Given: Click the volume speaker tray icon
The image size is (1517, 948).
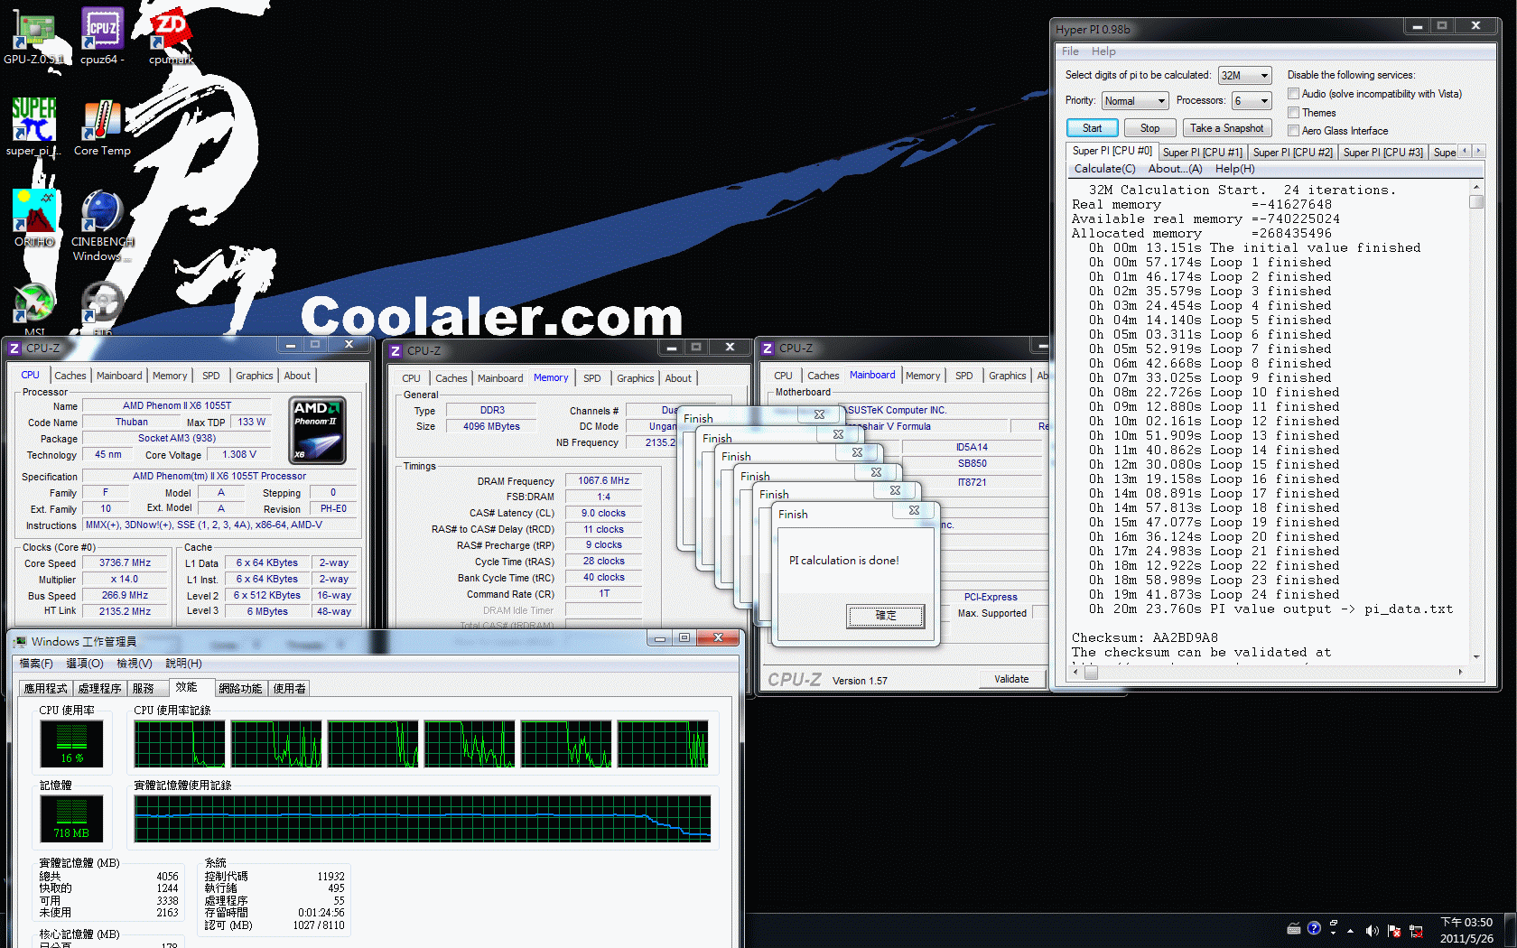Looking at the screenshot, I should [1372, 930].
